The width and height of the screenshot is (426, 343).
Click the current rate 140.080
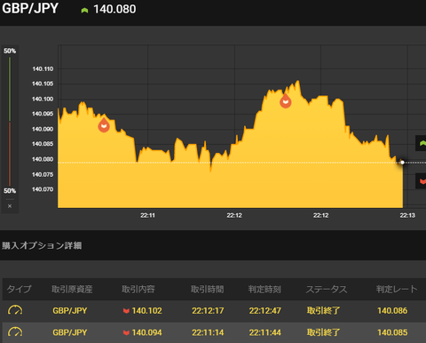114,9
